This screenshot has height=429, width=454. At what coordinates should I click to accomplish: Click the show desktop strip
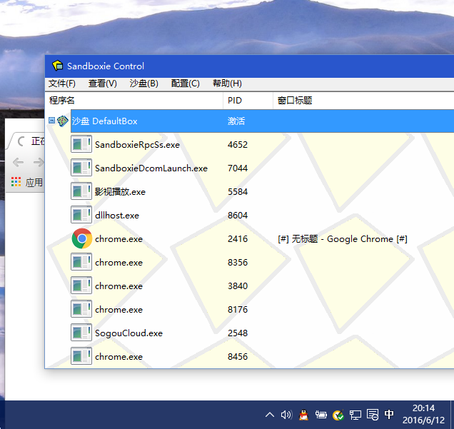point(452,415)
